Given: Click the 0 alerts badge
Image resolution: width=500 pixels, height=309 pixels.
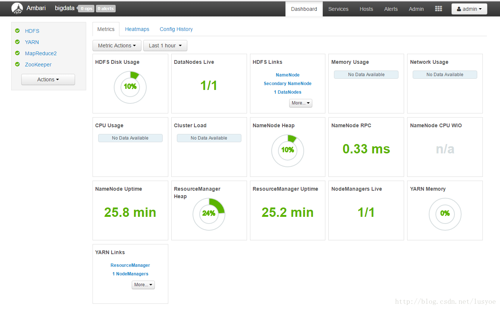Looking at the screenshot, I should point(106,9).
